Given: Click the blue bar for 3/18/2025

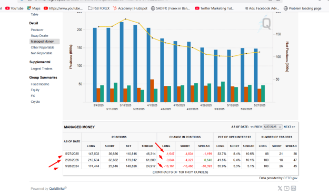Looking at the screenshot, I should 122,62.
